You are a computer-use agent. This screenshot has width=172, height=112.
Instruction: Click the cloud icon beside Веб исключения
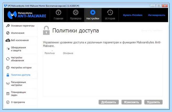(x=8, y=40)
